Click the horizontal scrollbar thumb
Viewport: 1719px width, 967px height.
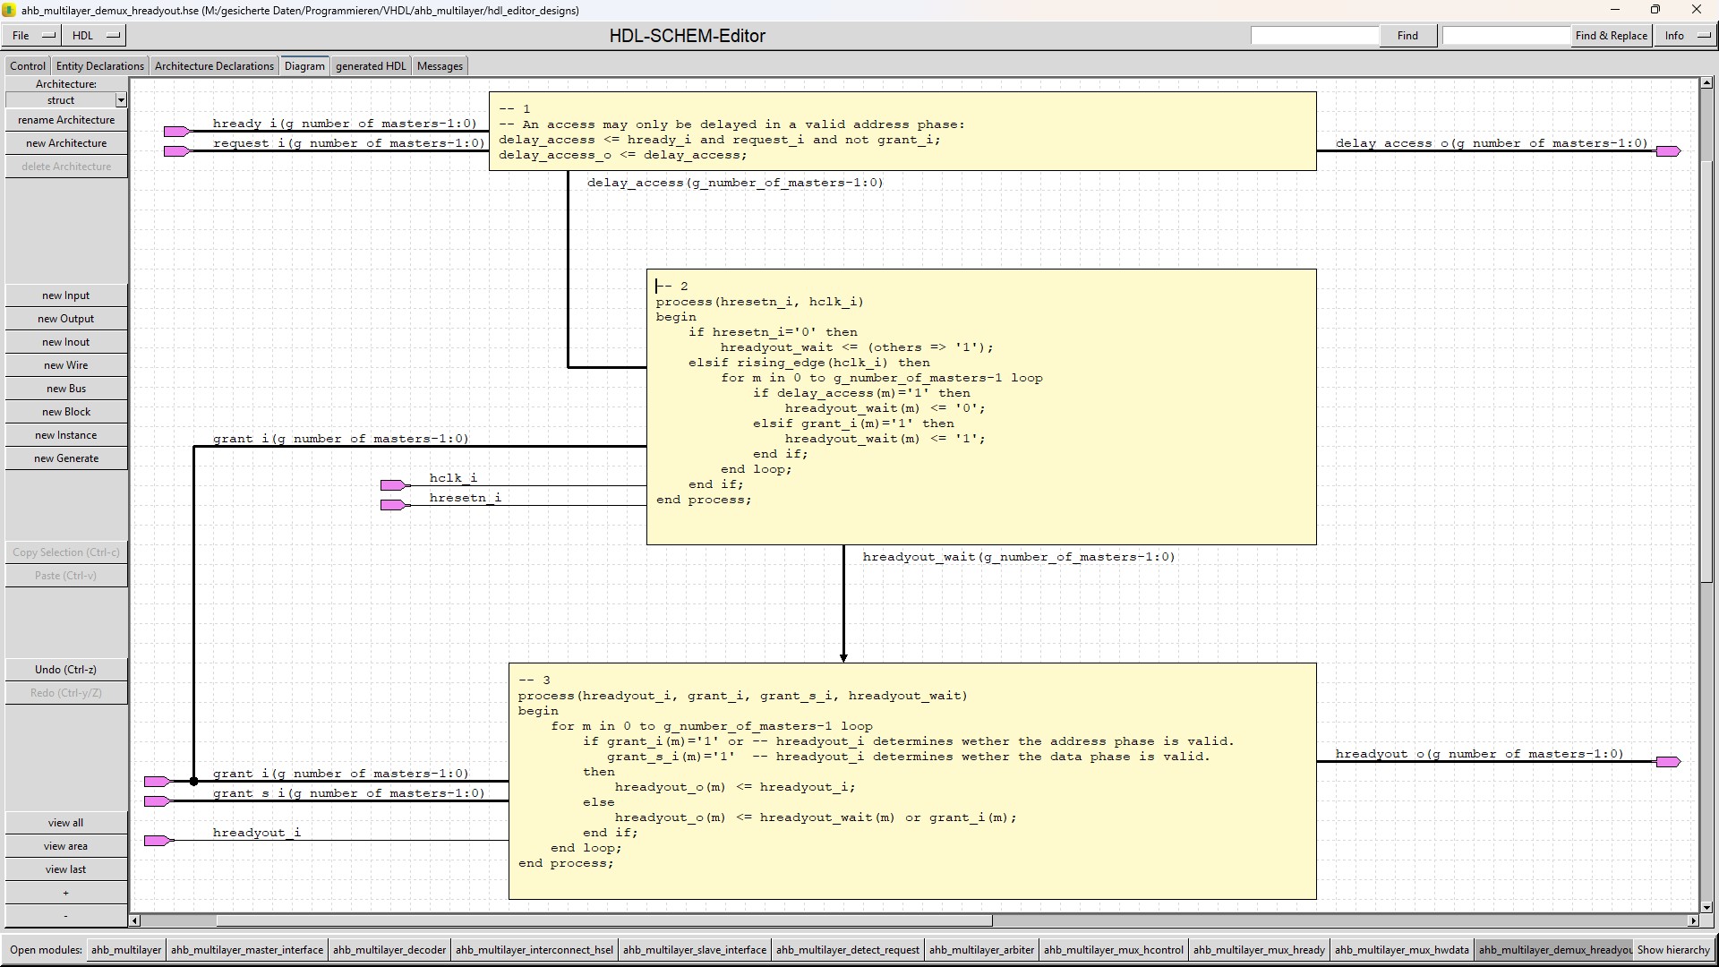click(x=603, y=920)
